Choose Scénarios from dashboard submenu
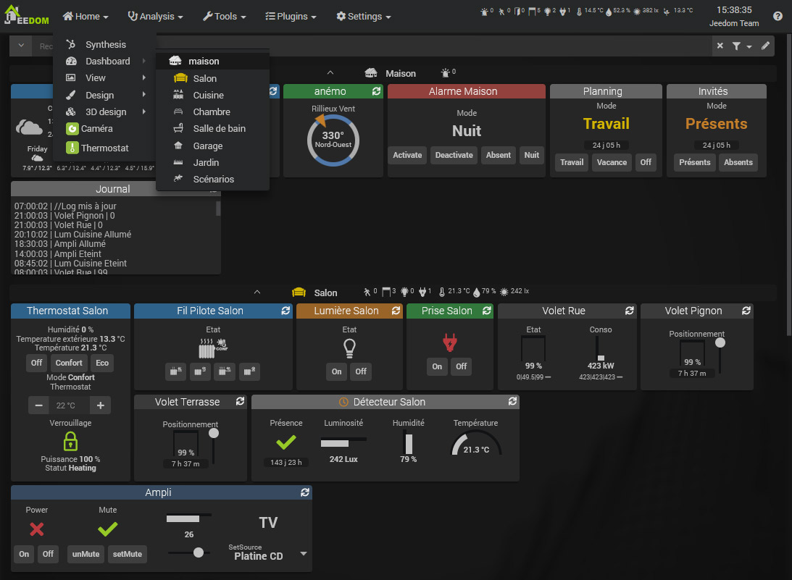 [x=212, y=179]
